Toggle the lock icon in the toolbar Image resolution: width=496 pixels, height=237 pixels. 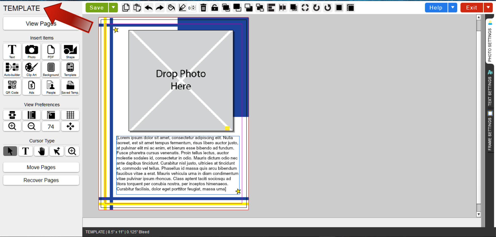click(x=215, y=8)
